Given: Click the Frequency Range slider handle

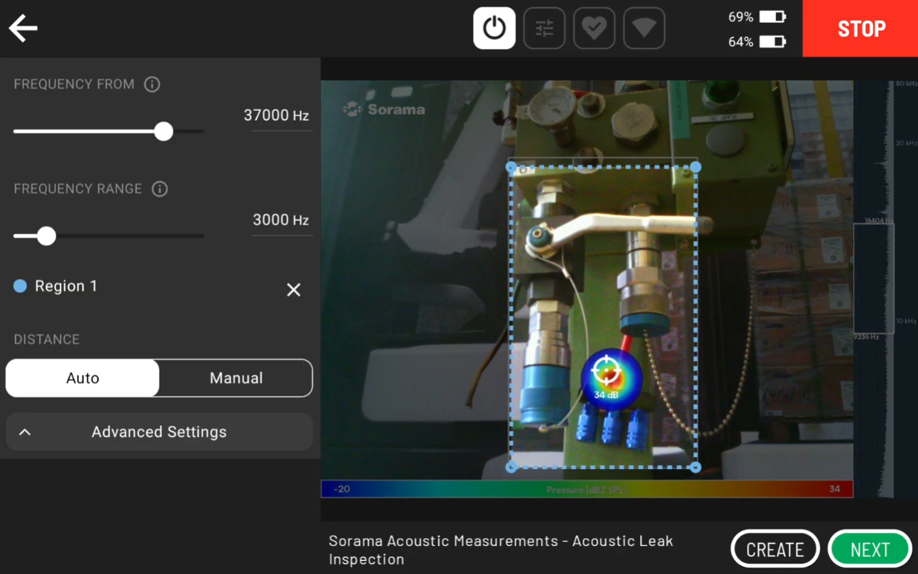Looking at the screenshot, I should pyautogui.click(x=46, y=235).
